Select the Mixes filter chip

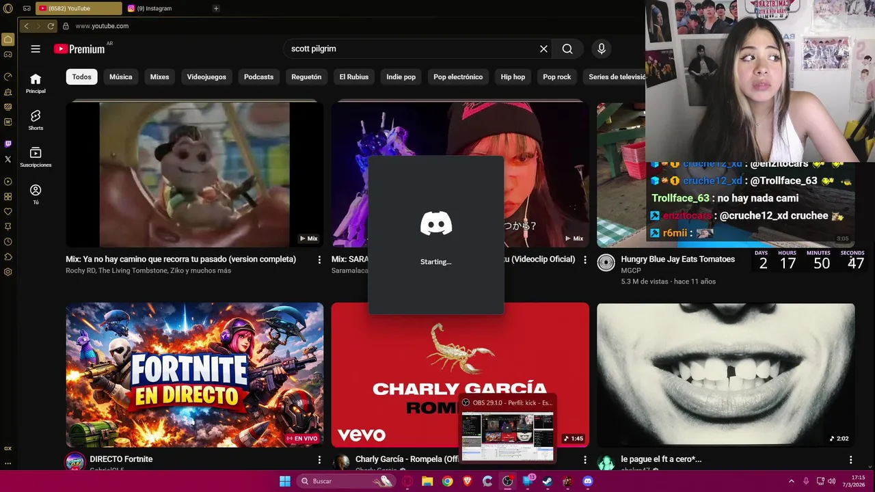[159, 77]
